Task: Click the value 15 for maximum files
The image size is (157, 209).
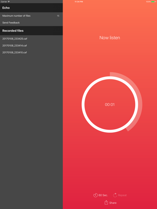Action: [58, 16]
